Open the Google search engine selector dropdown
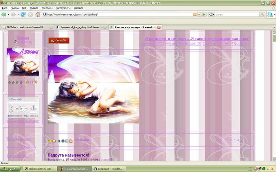 click(x=211, y=15)
